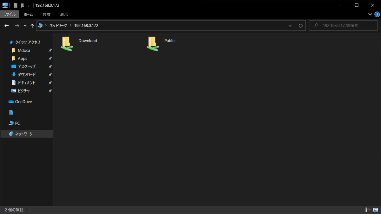Image resolution: width=381 pixels, height=214 pixels.
Task: Click the search box for 192.168.0.172
Action: click(343, 26)
